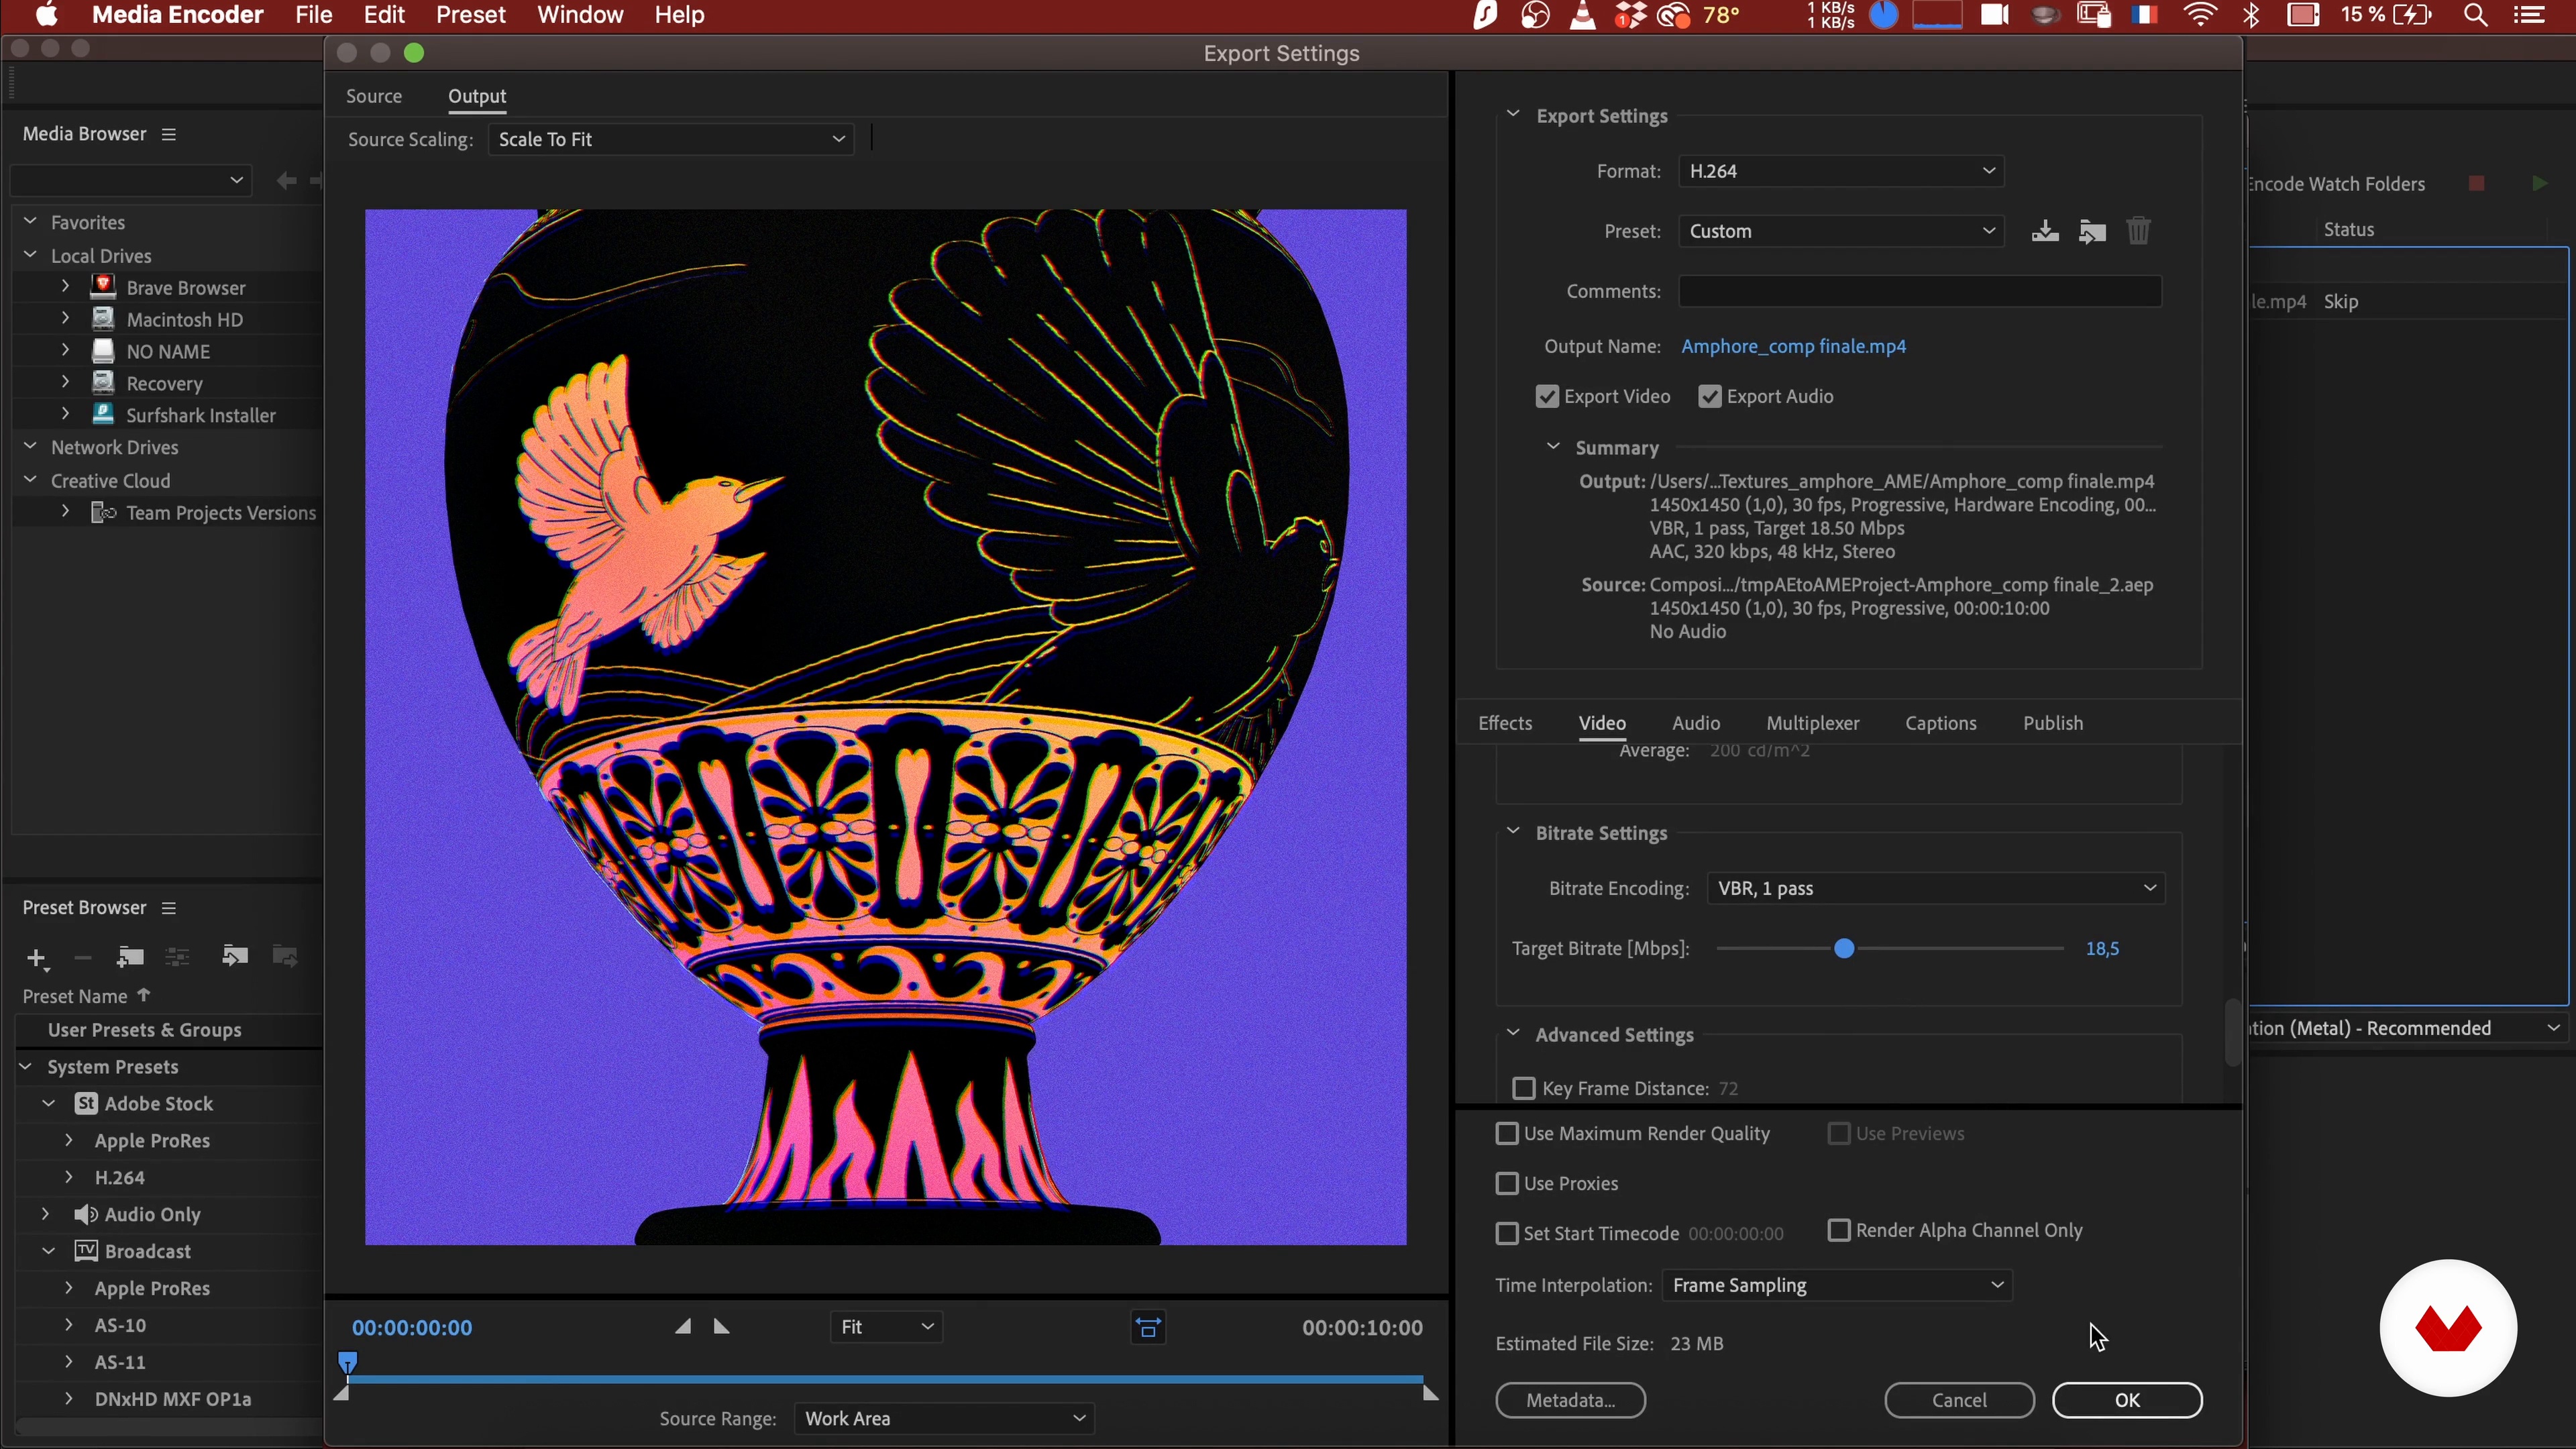Click the Set Out Point marker button

coord(722,1327)
